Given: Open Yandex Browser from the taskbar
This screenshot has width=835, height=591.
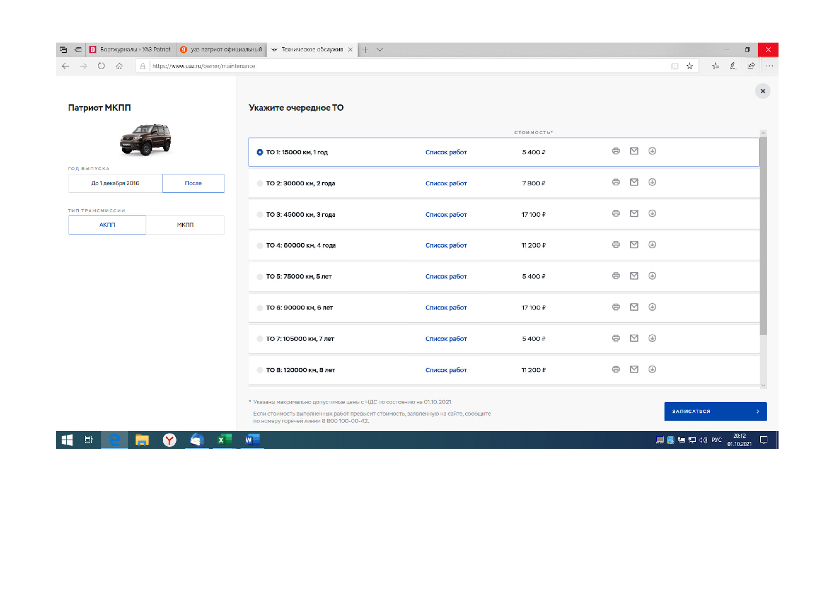Looking at the screenshot, I should tap(170, 440).
